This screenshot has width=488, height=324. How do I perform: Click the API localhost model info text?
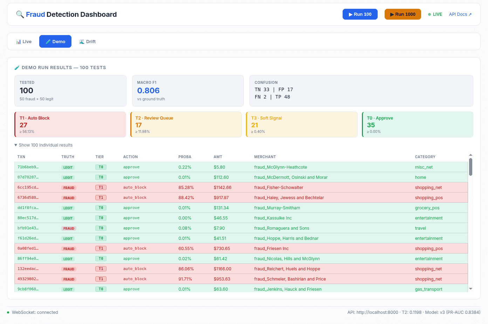coord(414,312)
